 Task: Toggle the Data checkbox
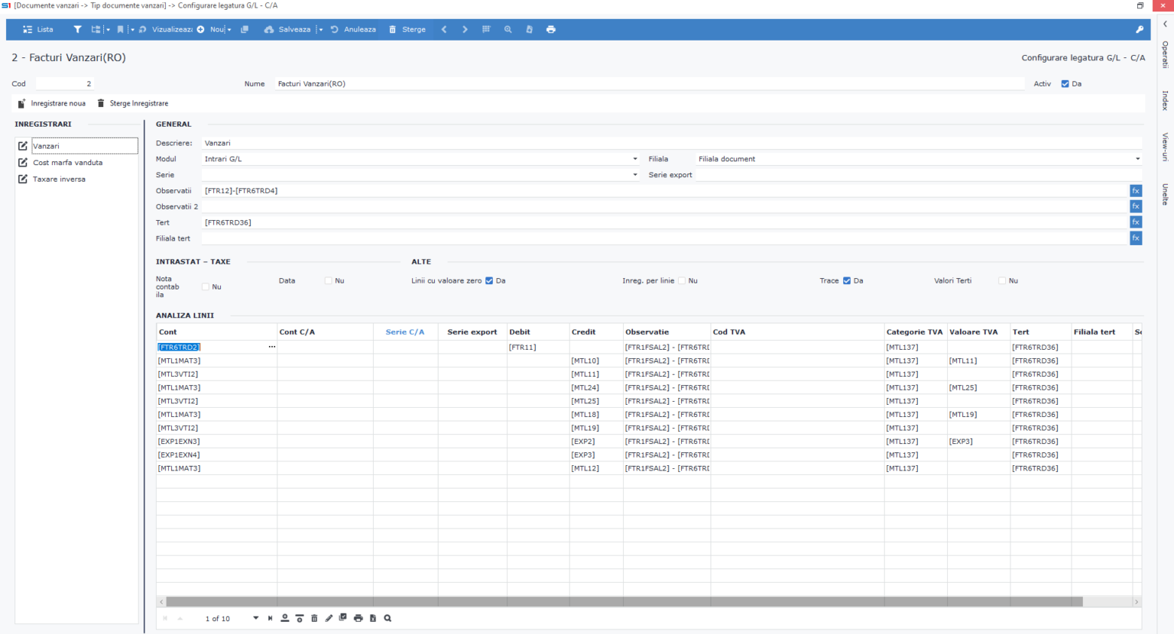click(x=329, y=281)
